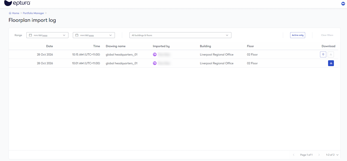Click the Imported by column header
Viewport: 347px width, 161px height.
click(x=161, y=46)
